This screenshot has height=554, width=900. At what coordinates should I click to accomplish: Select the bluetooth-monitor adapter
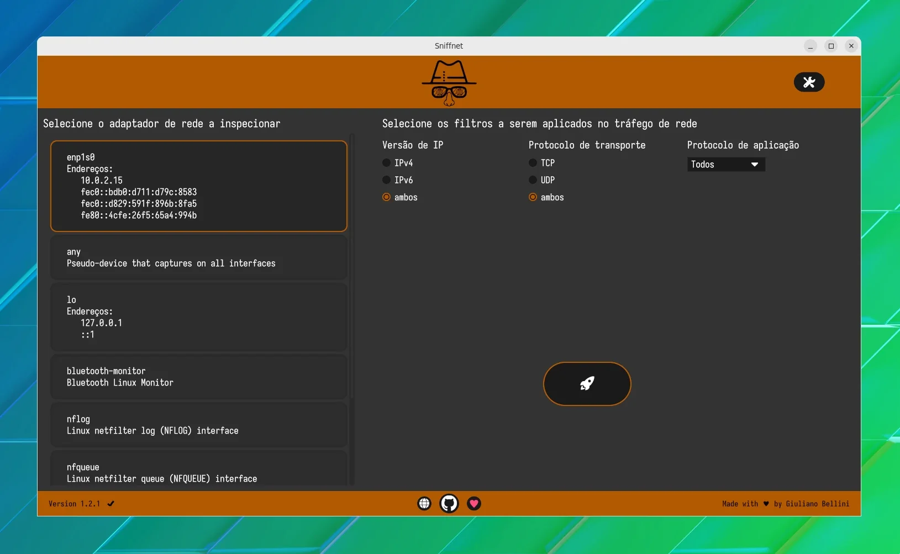point(199,377)
